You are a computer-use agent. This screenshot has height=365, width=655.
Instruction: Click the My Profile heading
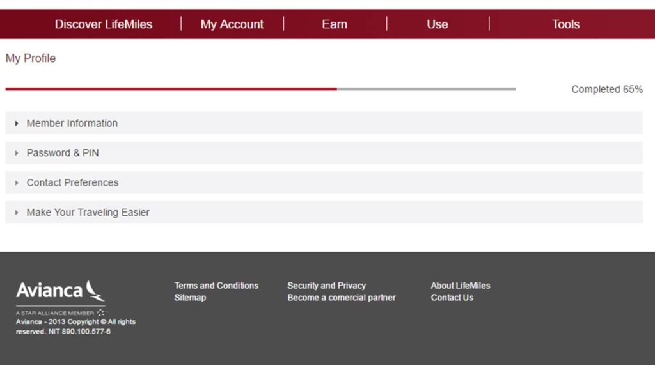point(31,58)
